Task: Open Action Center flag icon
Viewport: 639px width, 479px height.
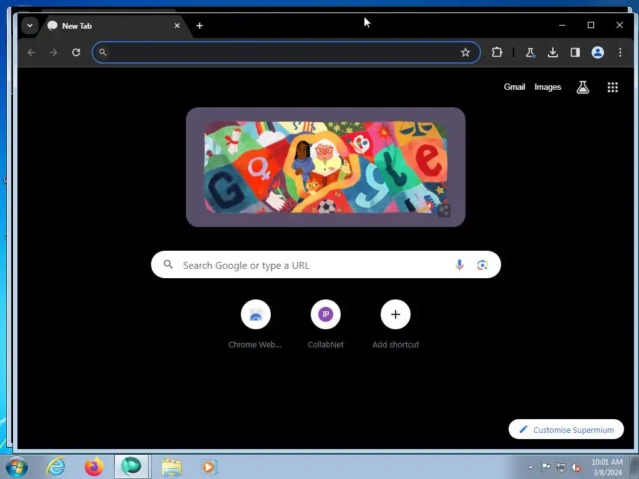Action: click(x=545, y=467)
